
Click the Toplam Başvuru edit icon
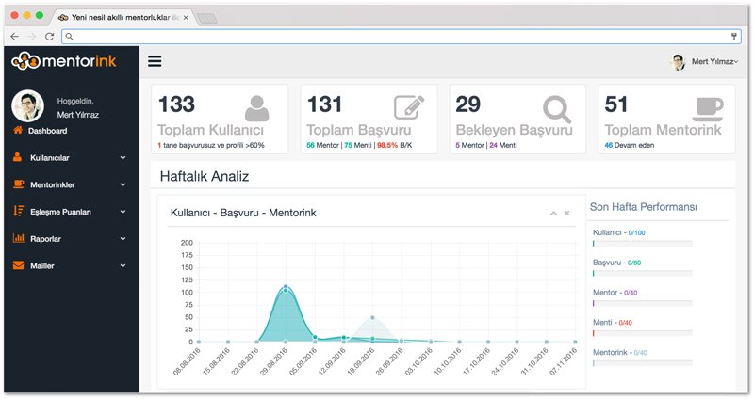point(407,109)
